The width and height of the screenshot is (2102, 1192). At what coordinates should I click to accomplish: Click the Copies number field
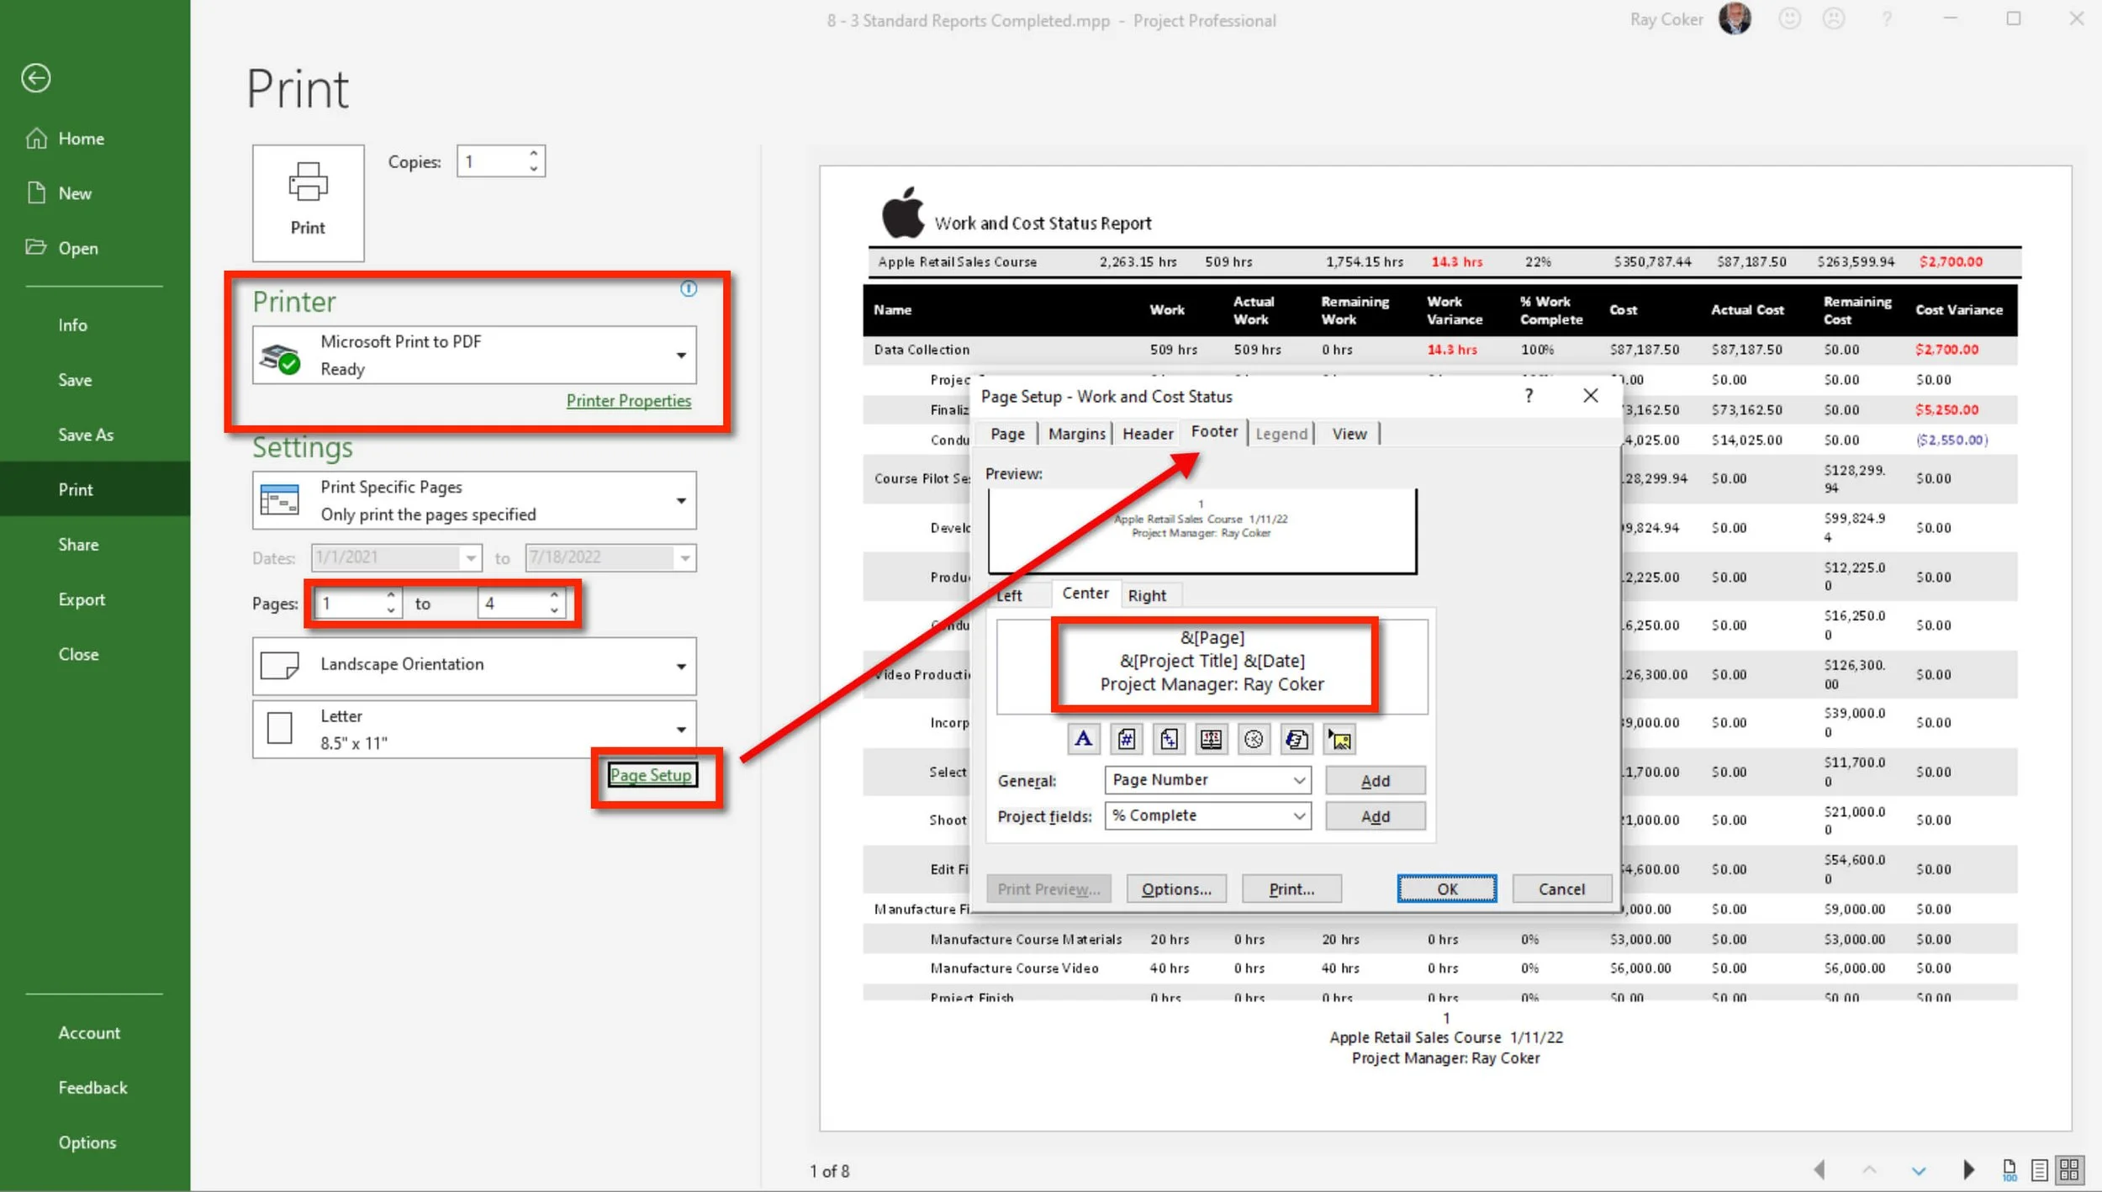coord(492,161)
